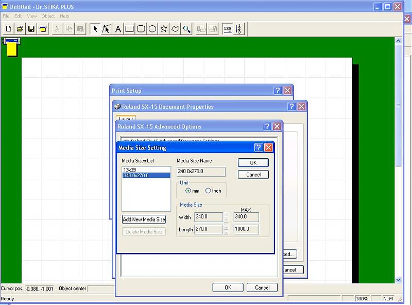The width and height of the screenshot is (412, 305).
Task: Decrease Width with spinner down arrow
Action: [x=226, y=219]
